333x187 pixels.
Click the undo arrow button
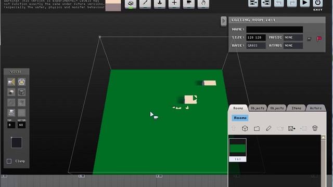[279, 3]
